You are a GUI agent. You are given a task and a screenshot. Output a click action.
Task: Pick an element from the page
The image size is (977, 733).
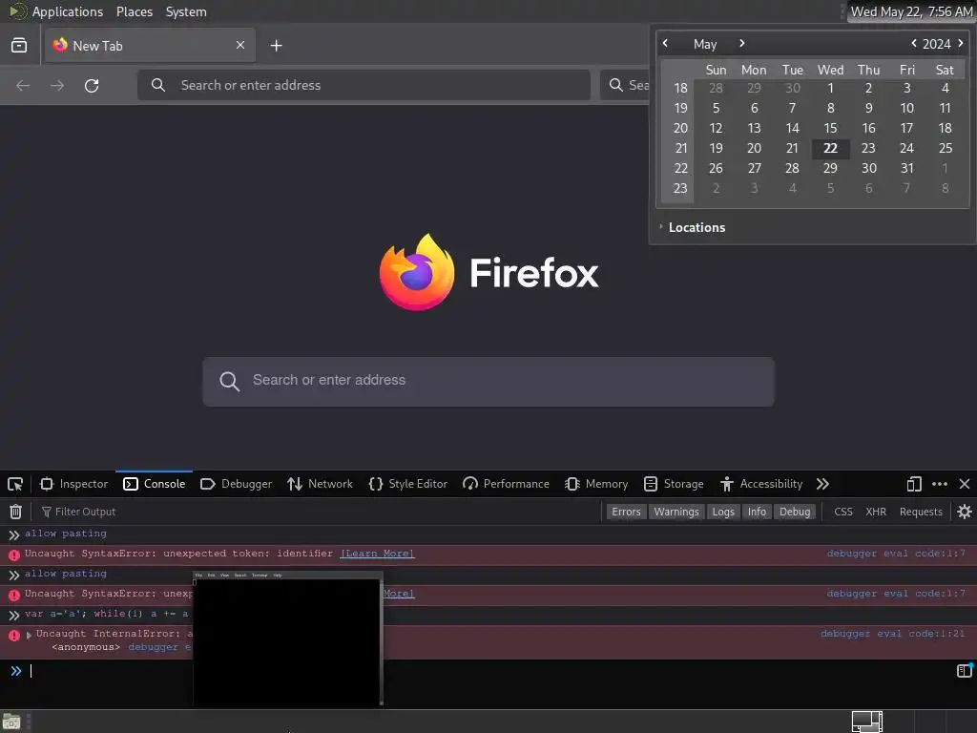coord(15,484)
